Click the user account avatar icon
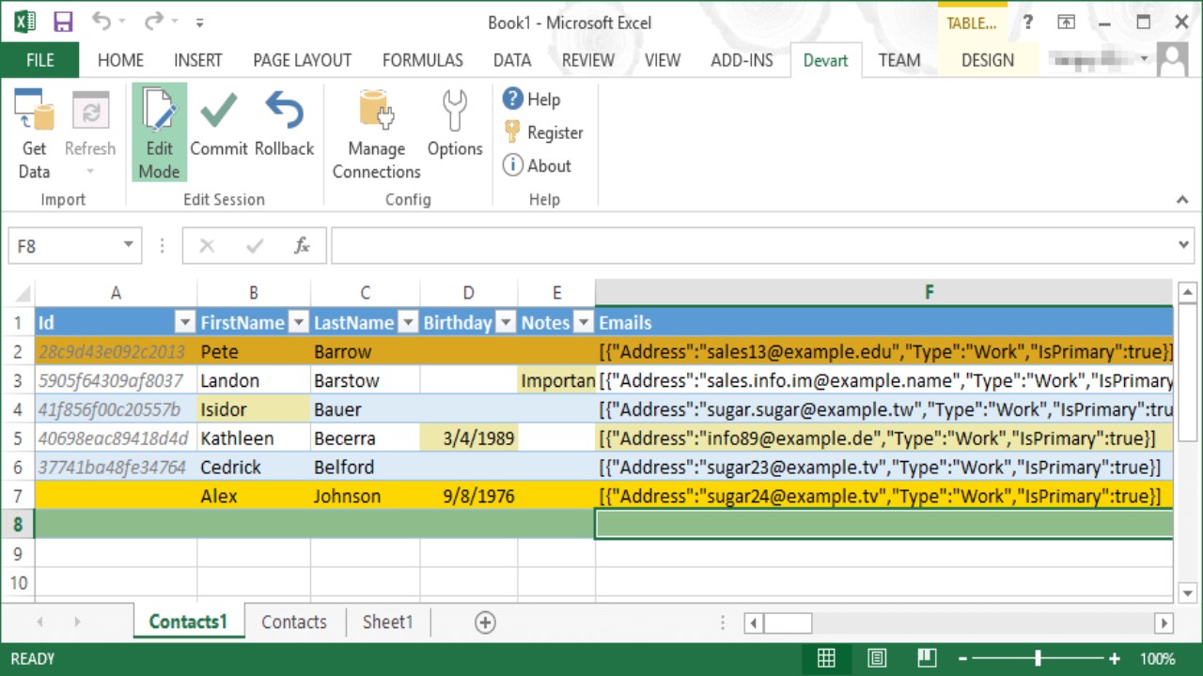 coord(1173,60)
